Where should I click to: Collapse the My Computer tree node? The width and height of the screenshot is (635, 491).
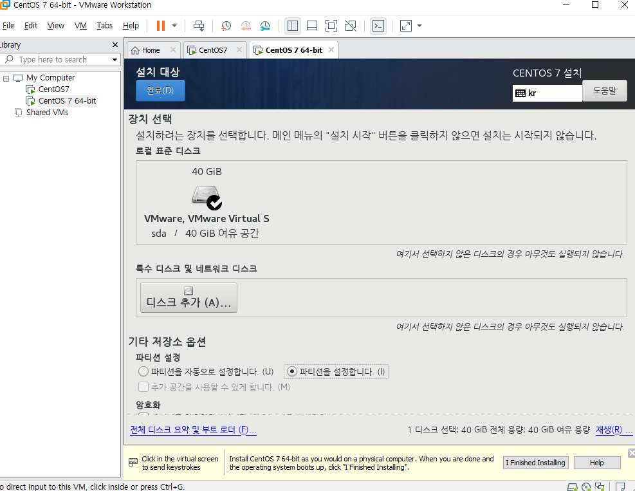point(6,79)
